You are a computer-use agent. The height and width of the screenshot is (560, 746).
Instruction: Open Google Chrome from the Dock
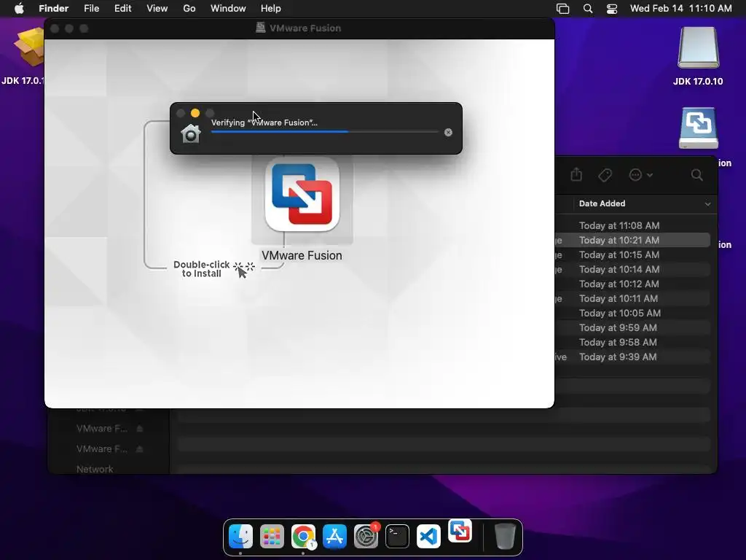(304, 537)
